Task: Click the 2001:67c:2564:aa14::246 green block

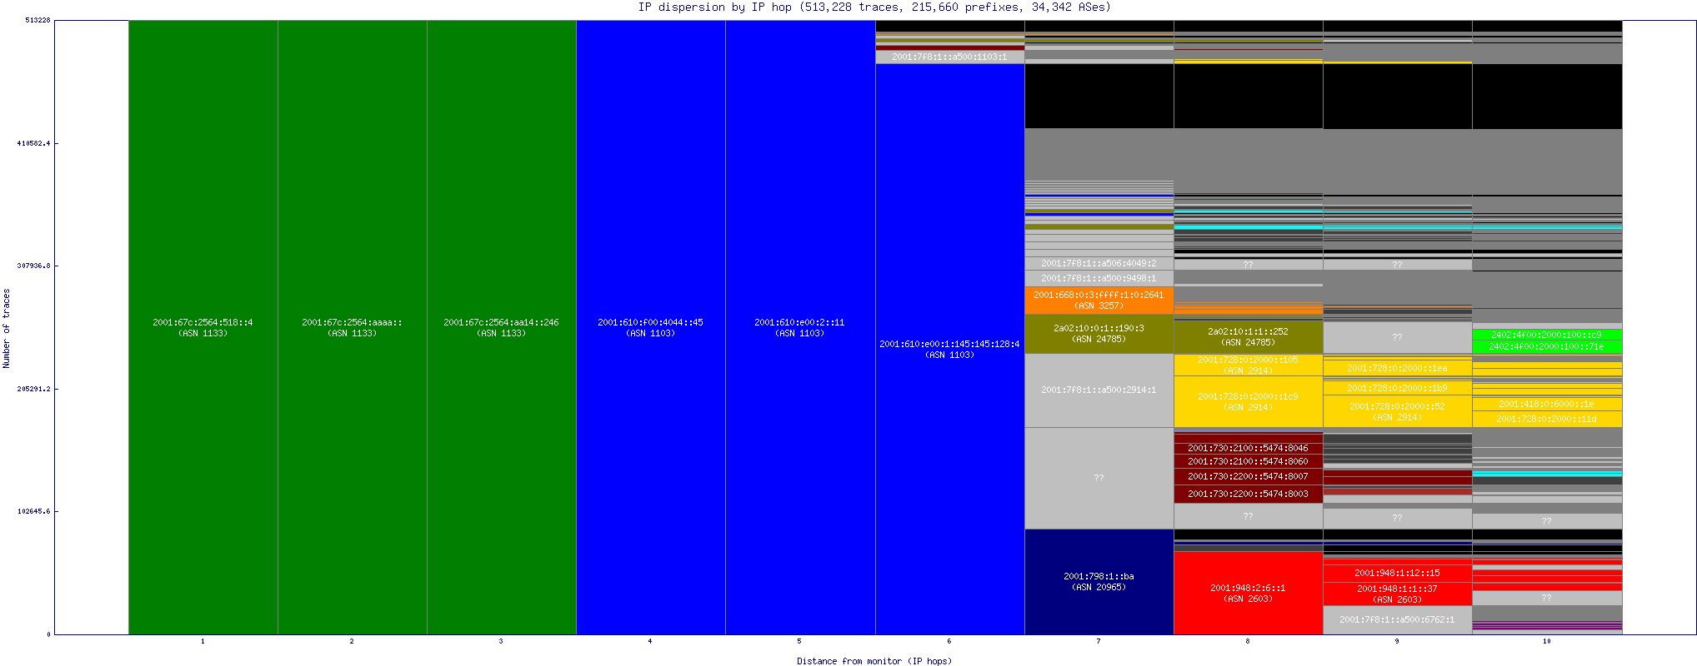Action: [x=501, y=327]
